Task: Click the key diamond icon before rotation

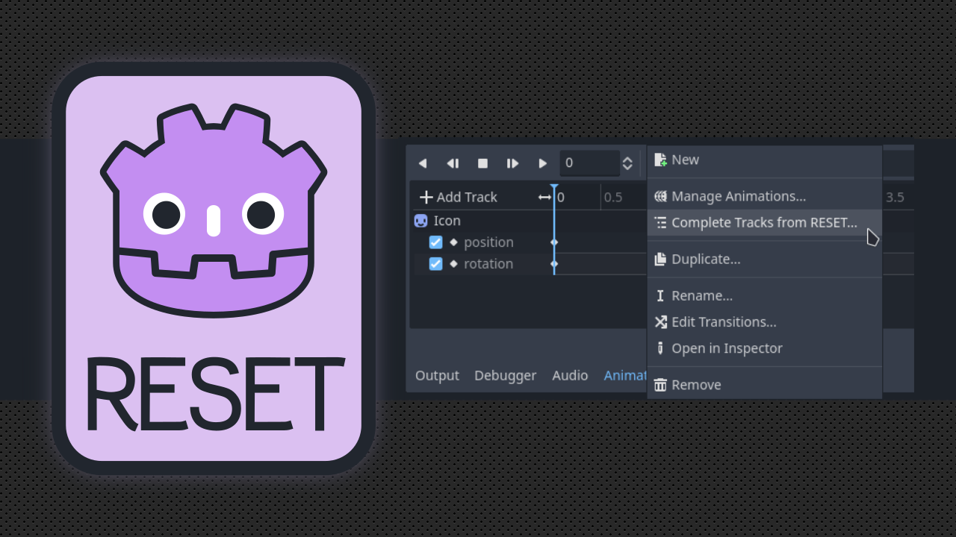Action: [x=453, y=264]
